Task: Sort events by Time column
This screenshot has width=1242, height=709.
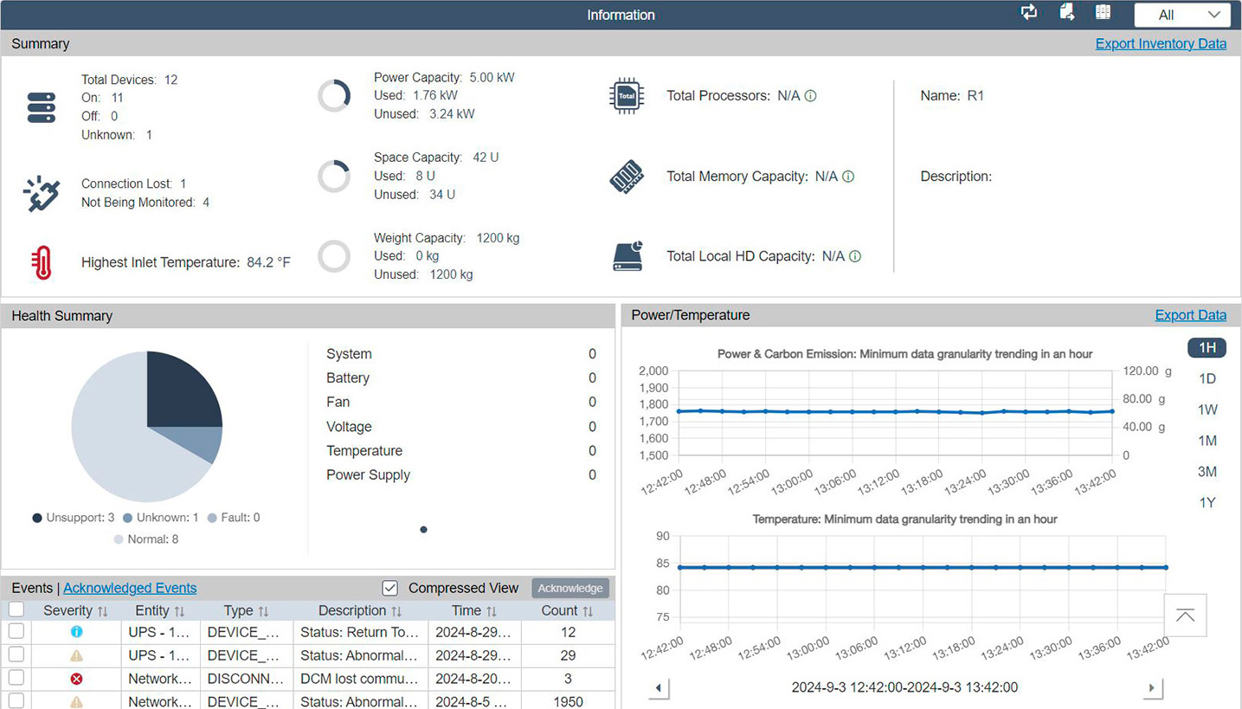Action: point(476,610)
